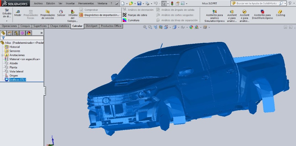
Task: Click the Print icon
Action: tap(147, 3)
